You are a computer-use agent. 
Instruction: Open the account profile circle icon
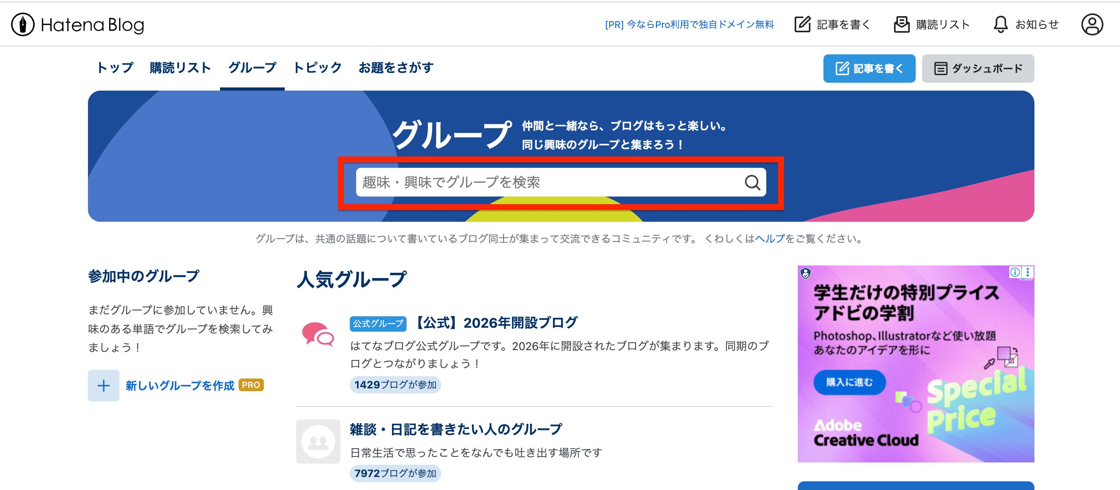pyautogui.click(x=1091, y=25)
